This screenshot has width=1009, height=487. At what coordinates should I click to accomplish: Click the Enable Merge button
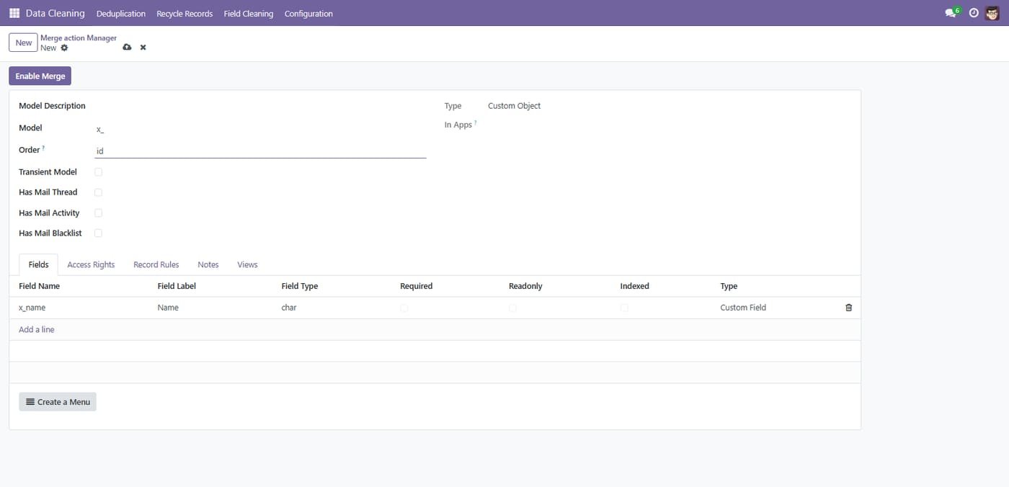[x=40, y=76]
